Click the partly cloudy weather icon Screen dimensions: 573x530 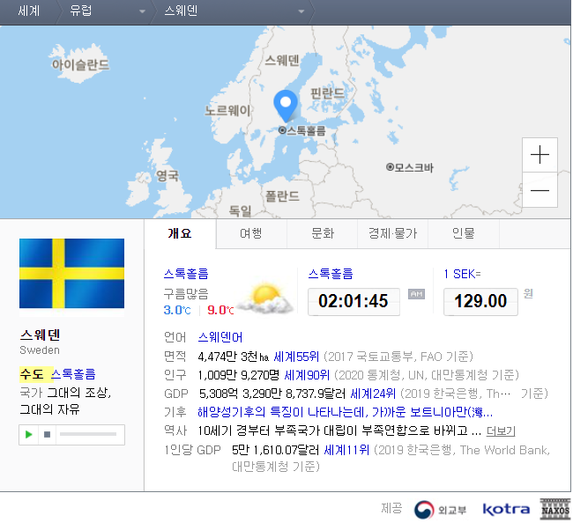click(x=265, y=298)
